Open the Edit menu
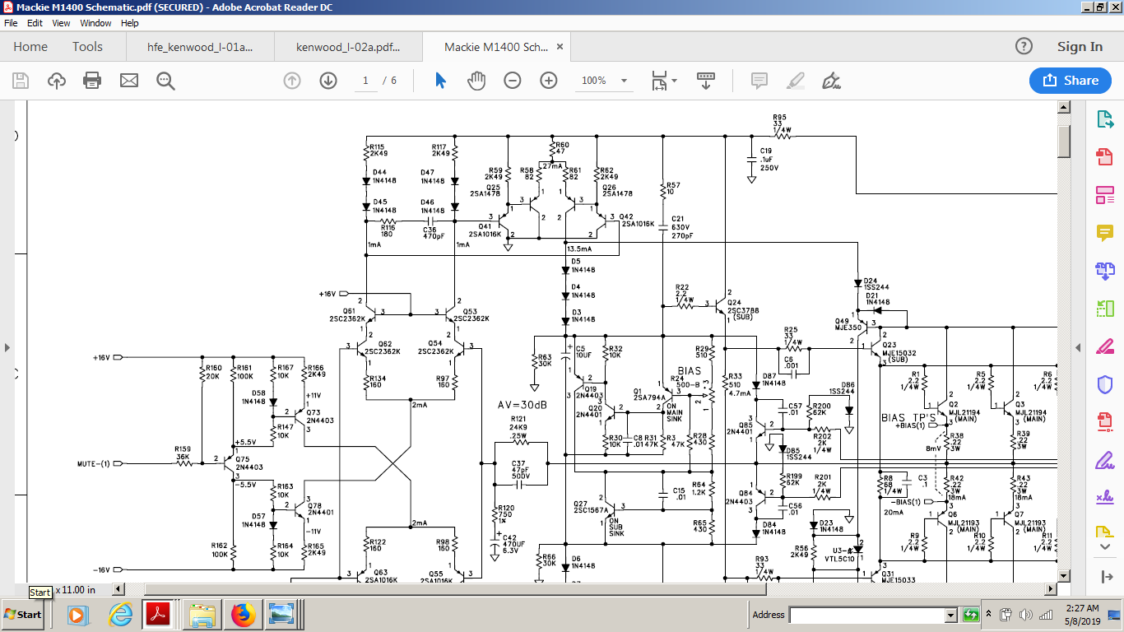Image resolution: width=1124 pixels, height=632 pixels. coord(36,23)
